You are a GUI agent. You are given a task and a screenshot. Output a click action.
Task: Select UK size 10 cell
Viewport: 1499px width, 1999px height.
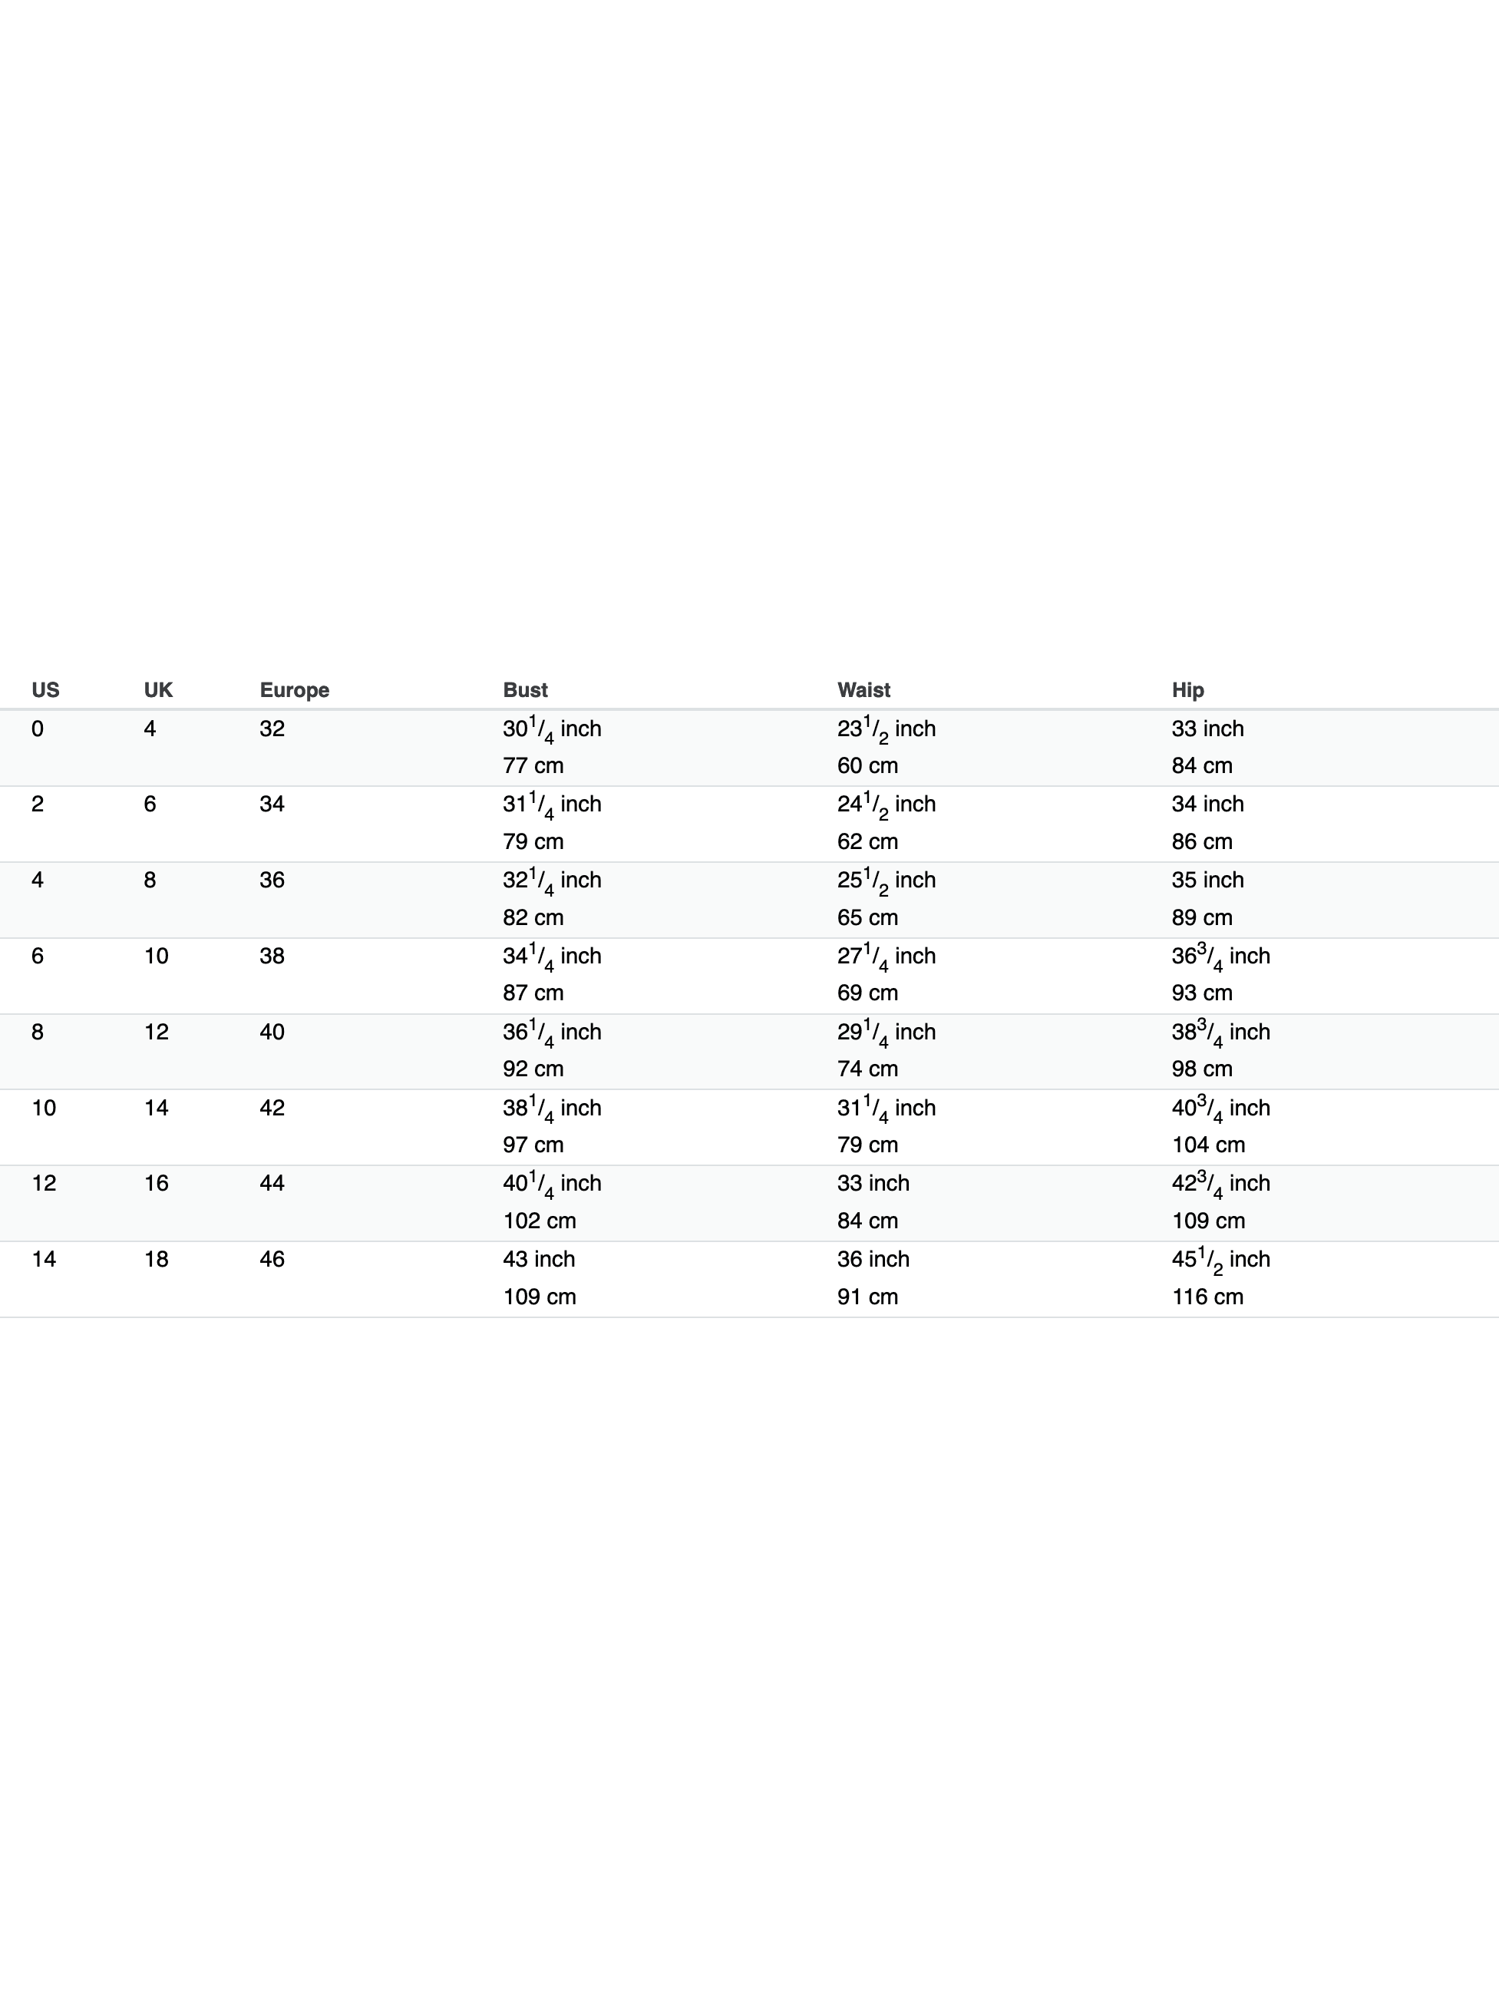tap(157, 955)
